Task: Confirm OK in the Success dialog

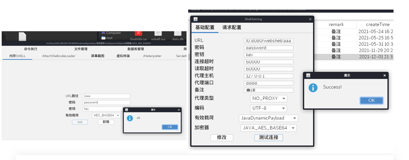Action: point(371,100)
